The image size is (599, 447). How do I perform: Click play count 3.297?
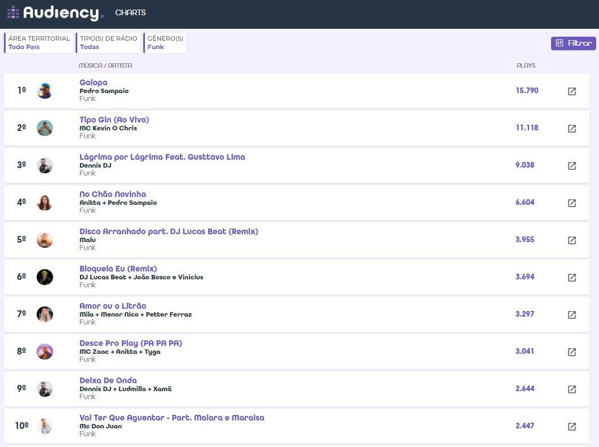(x=525, y=314)
